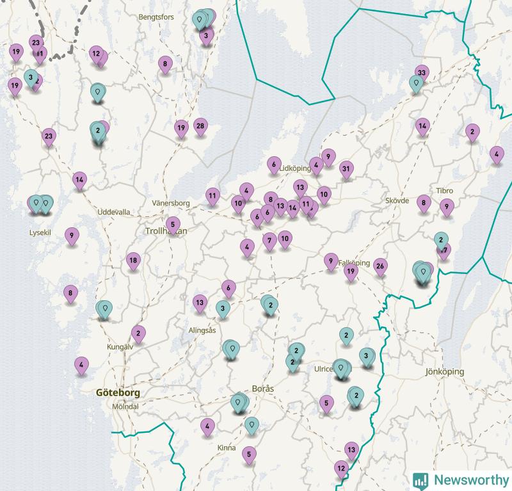Click the 8 marker left of Tibro's 9
512x491 pixels.
click(424, 203)
